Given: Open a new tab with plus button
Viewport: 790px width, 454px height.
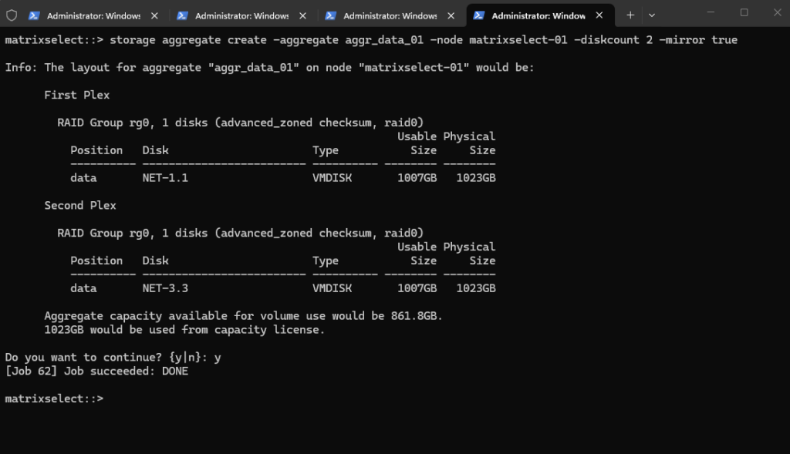Looking at the screenshot, I should click(630, 15).
